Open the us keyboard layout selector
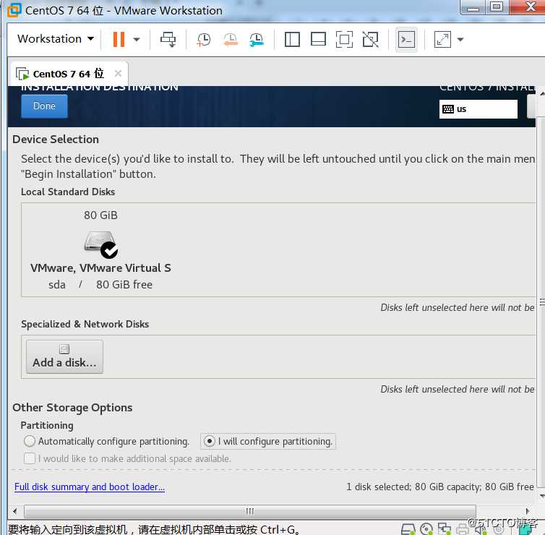The height and width of the screenshot is (535, 545). (x=479, y=109)
